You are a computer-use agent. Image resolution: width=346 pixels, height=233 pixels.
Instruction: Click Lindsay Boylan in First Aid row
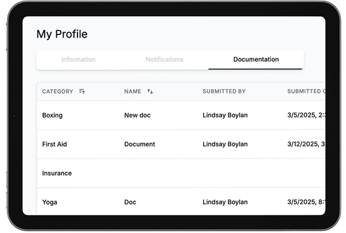pos(225,144)
